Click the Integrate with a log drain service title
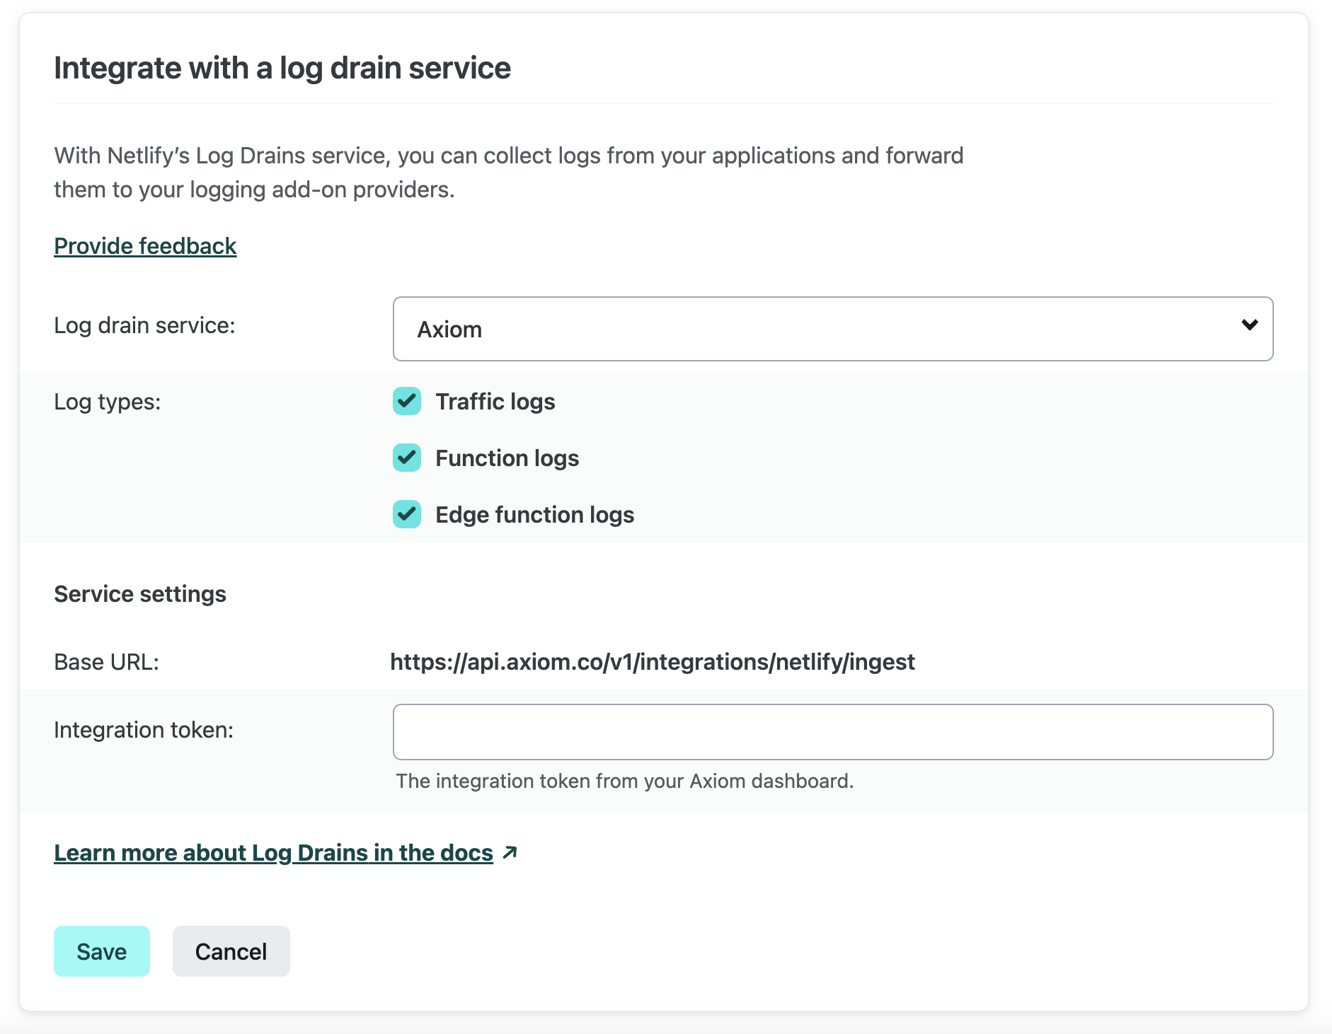The width and height of the screenshot is (1332, 1034). [x=282, y=69]
